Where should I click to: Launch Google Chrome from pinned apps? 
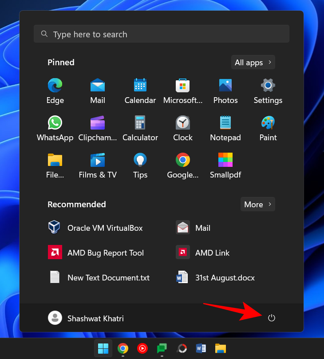[x=183, y=166]
